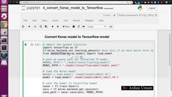Click the zoom magnifier icon in the address bar

(128, 2)
